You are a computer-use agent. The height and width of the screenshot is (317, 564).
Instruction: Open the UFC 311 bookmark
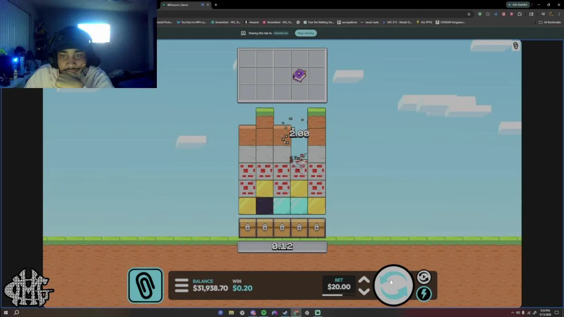pyautogui.click(x=397, y=22)
